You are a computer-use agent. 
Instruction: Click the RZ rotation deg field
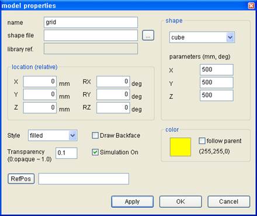113,108
